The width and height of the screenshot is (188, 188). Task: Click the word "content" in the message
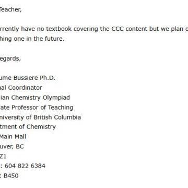click(x=136, y=29)
